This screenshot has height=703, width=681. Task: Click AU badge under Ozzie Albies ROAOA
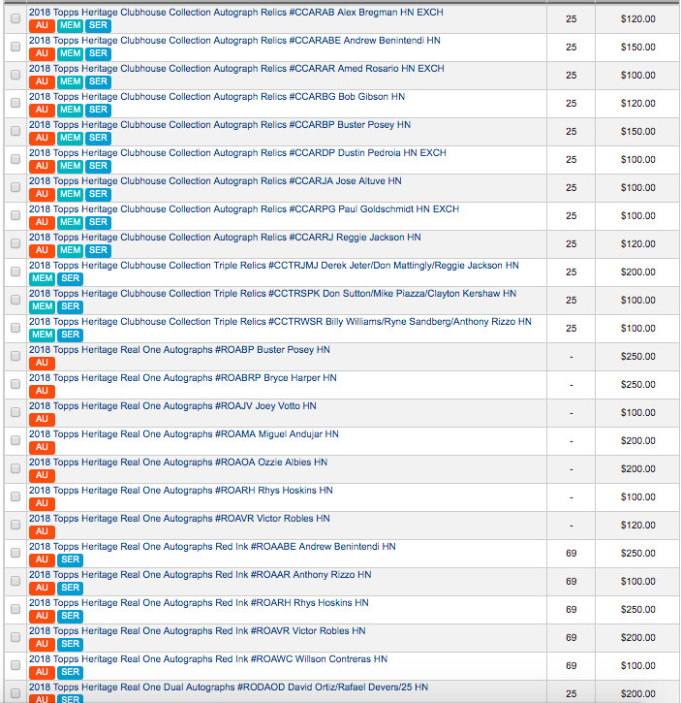pyautogui.click(x=42, y=476)
